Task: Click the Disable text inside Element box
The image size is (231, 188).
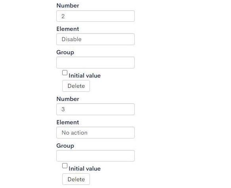Action: (72, 39)
